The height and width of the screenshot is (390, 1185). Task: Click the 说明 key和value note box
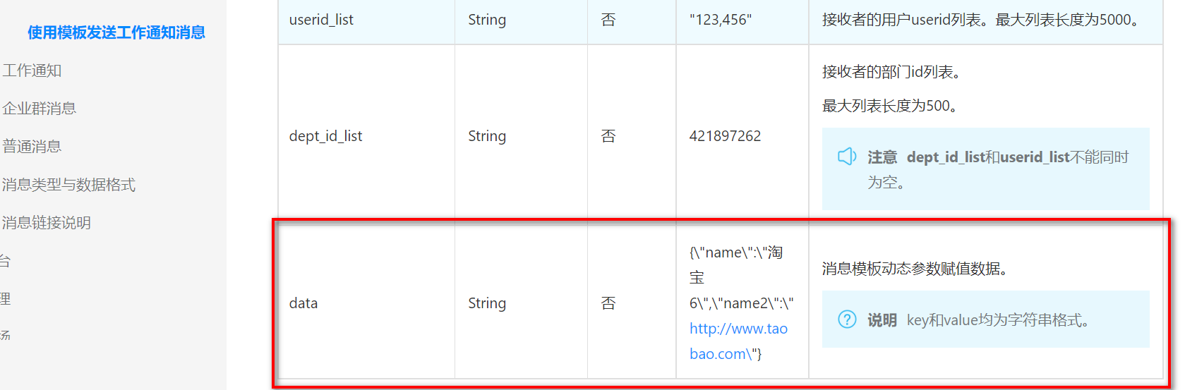985,319
